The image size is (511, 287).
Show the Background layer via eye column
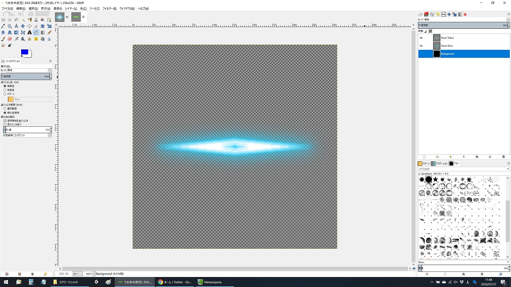click(421, 54)
